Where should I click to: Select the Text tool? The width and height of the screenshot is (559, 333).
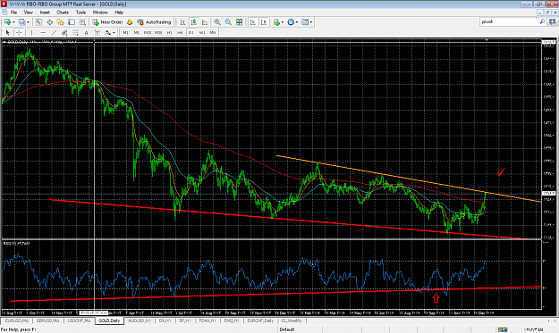[86, 32]
